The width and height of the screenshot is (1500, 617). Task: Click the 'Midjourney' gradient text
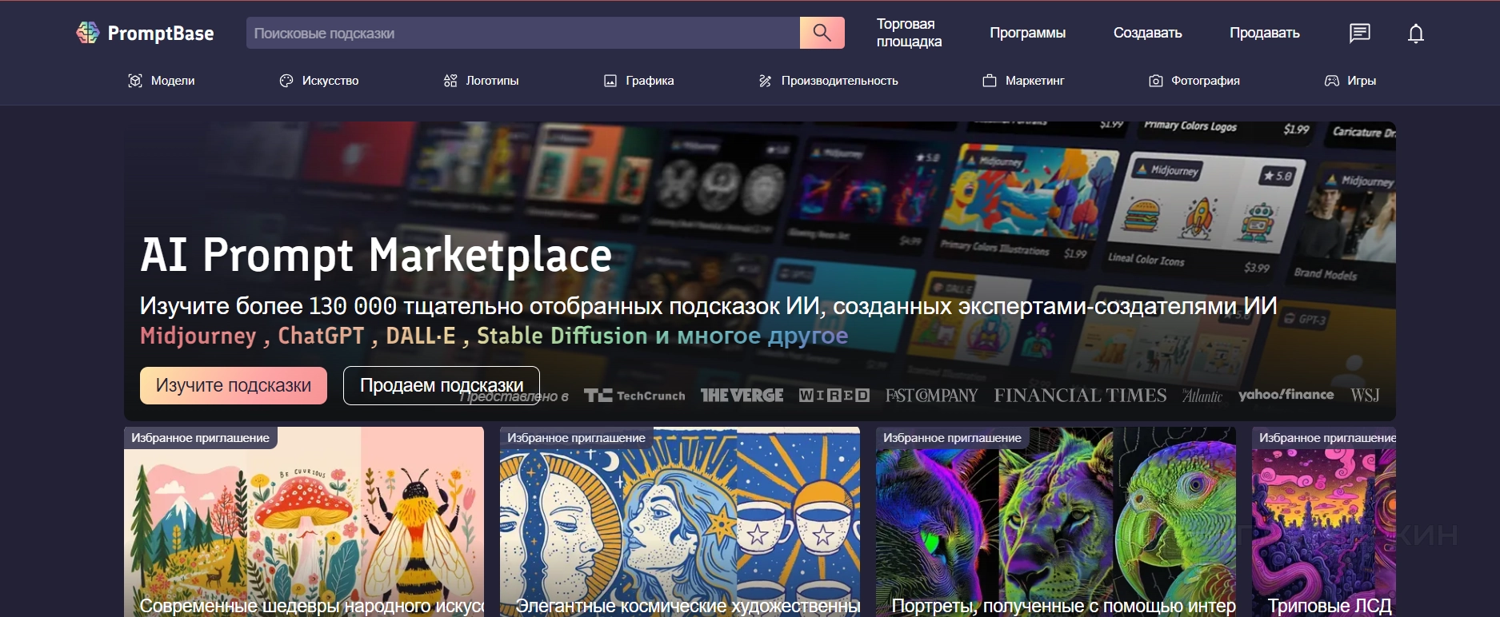198,336
